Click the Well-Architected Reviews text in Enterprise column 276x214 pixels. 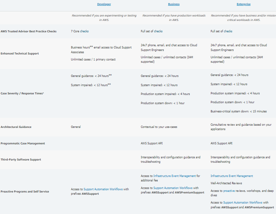pos(226,183)
